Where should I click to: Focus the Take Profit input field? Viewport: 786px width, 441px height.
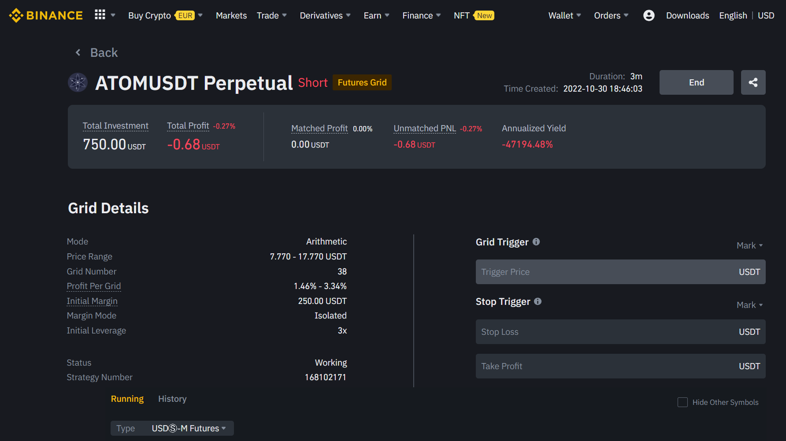[x=621, y=366]
